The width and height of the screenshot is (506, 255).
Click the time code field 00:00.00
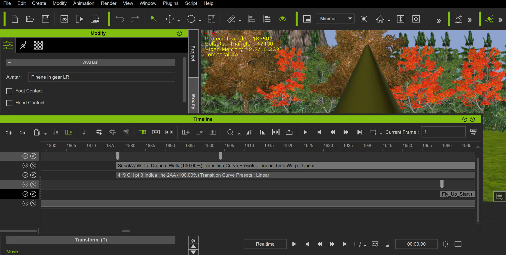tap(416, 244)
